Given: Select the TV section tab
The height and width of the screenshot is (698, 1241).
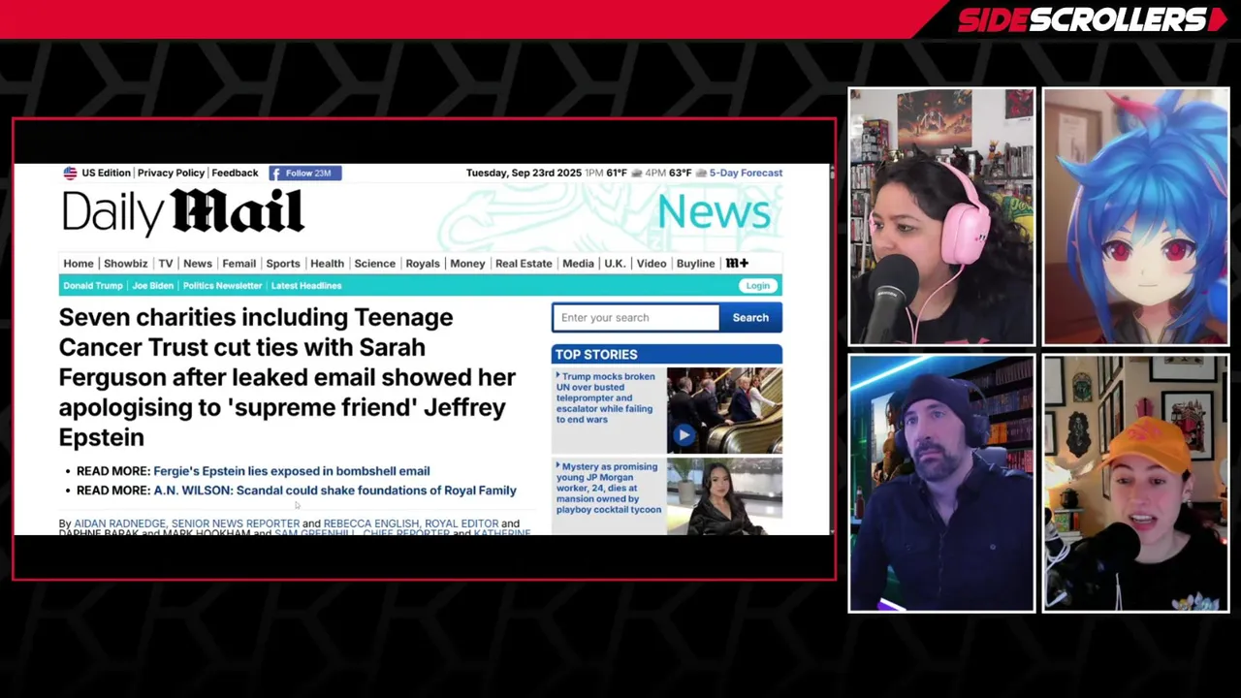Looking at the screenshot, I should click(x=166, y=264).
